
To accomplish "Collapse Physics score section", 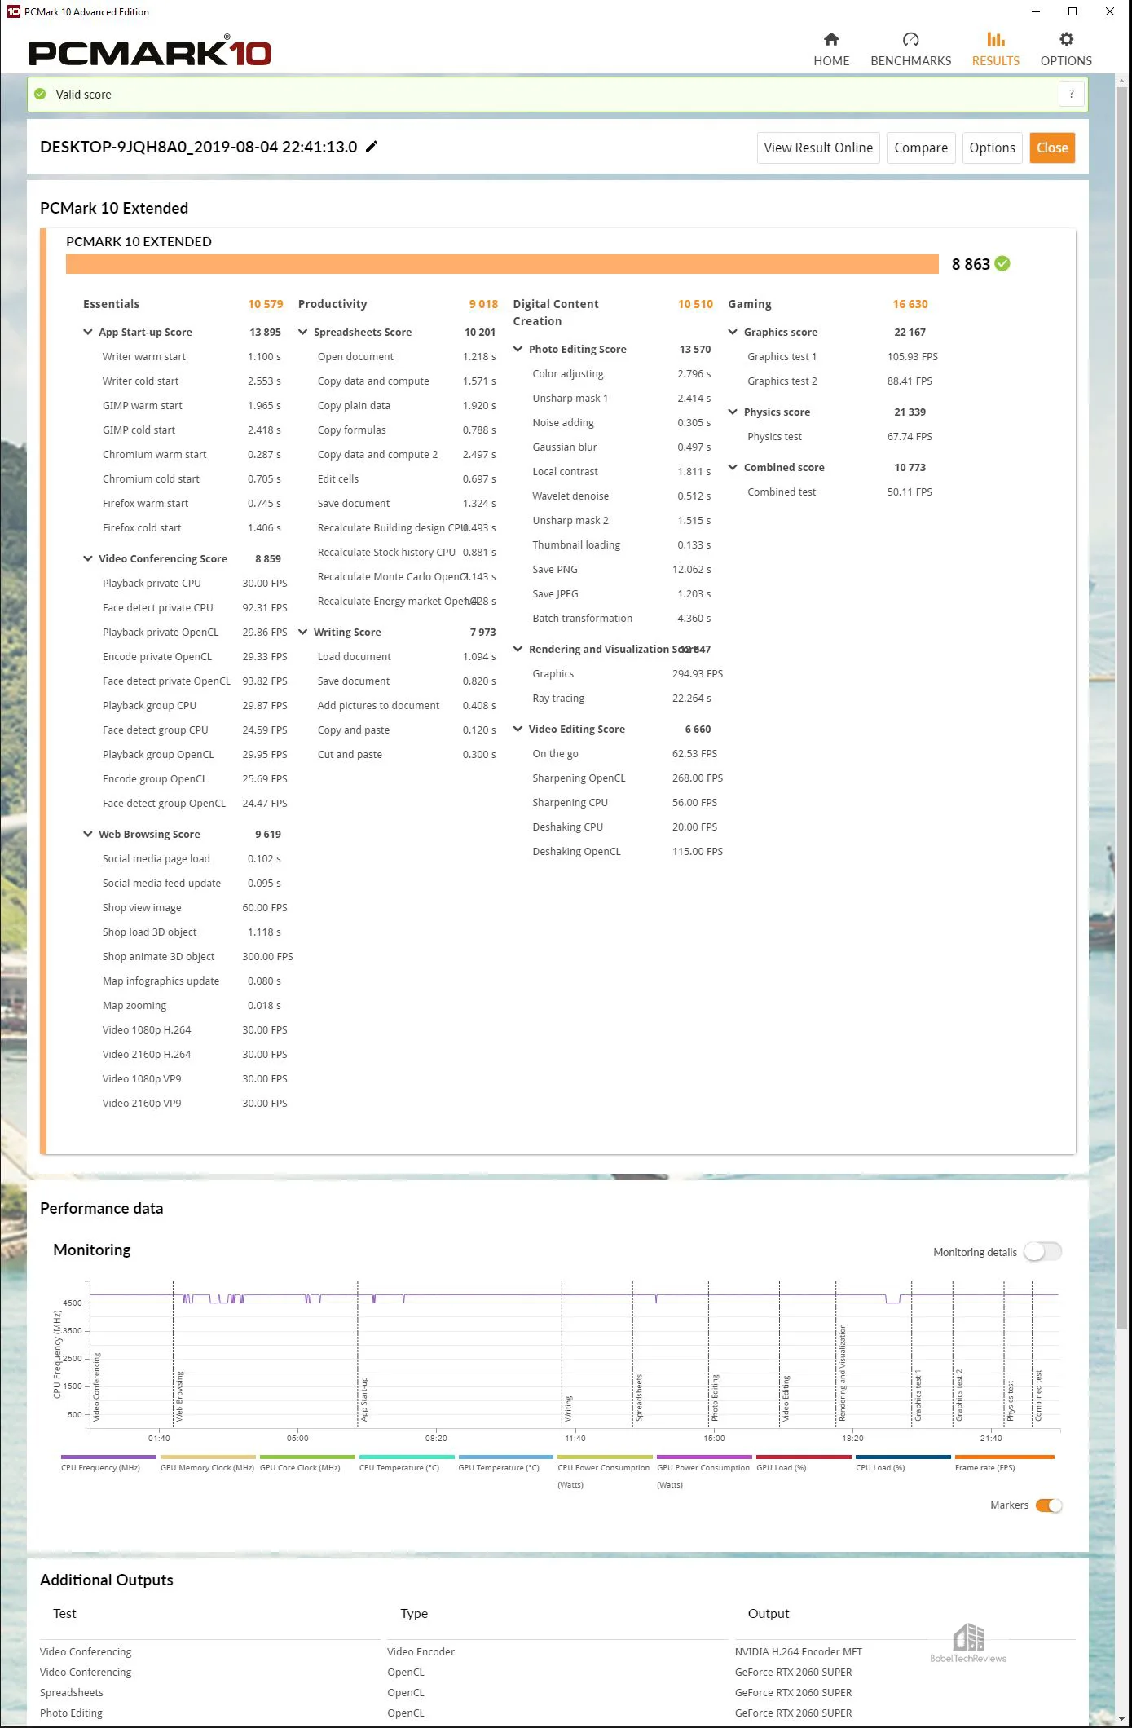I will point(733,412).
